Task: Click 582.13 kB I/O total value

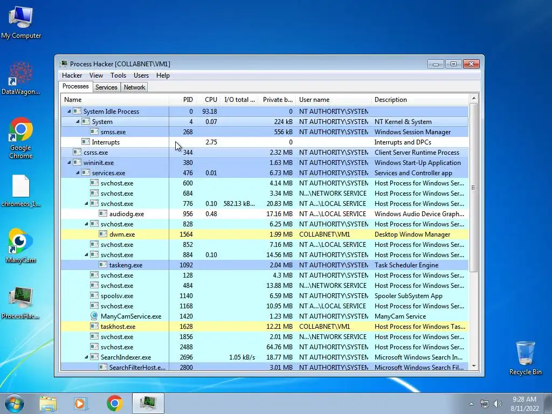Action: click(239, 203)
